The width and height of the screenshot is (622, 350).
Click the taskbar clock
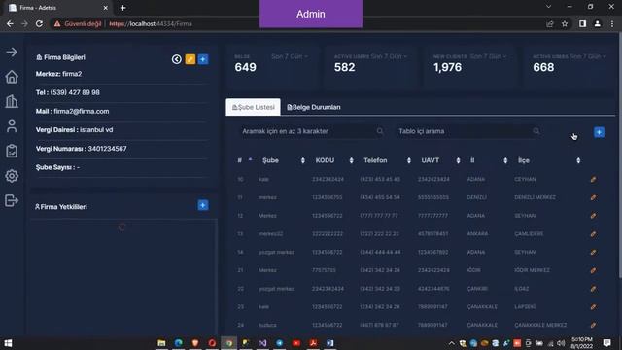(x=582, y=343)
